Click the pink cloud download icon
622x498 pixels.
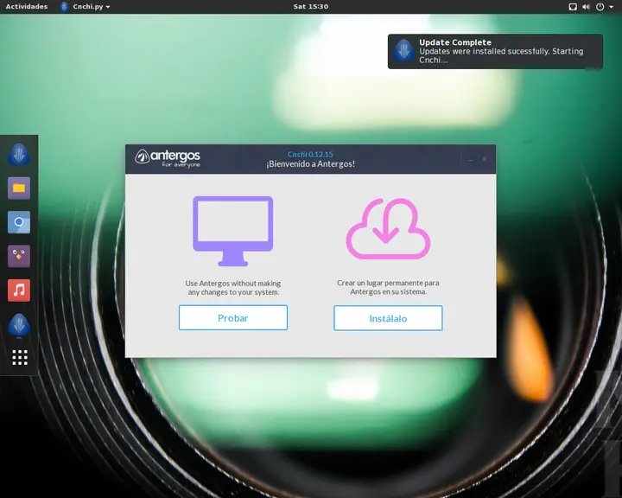click(388, 228)
